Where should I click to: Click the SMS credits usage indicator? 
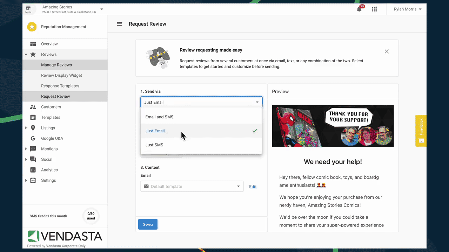91,216
